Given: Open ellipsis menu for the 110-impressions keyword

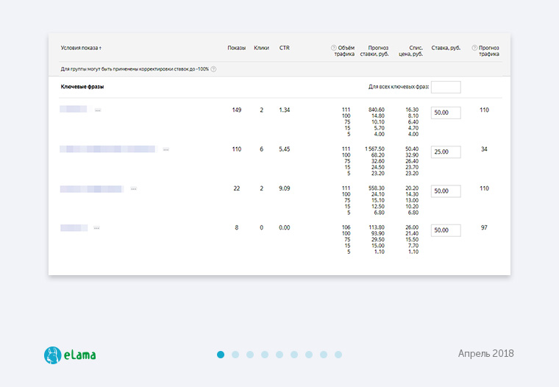Looking at the screenshot, I should point(165,149).
